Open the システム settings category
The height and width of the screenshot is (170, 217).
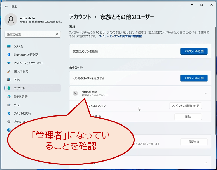(33, 46)
